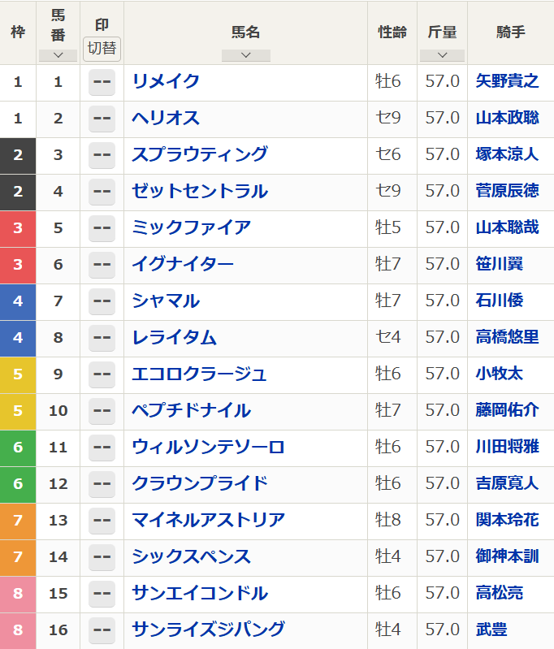Toggle the mark selector for リメイク

[x=102, y=81]
